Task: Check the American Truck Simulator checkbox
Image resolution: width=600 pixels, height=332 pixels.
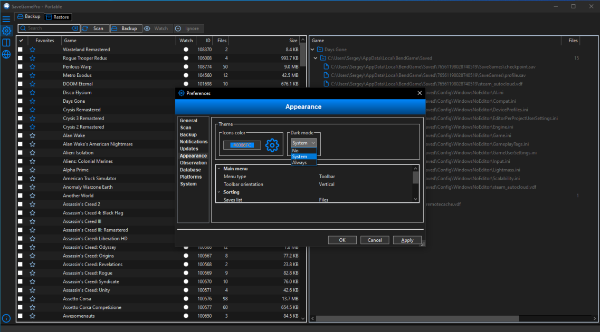Action: point(20,179)
